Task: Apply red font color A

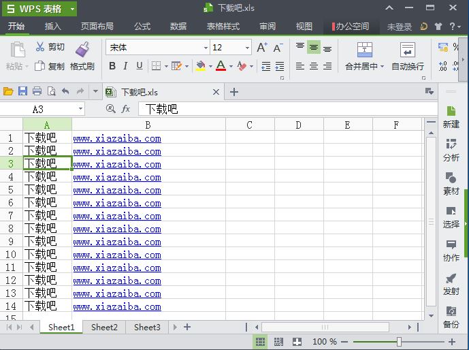Action: (221, 66)
